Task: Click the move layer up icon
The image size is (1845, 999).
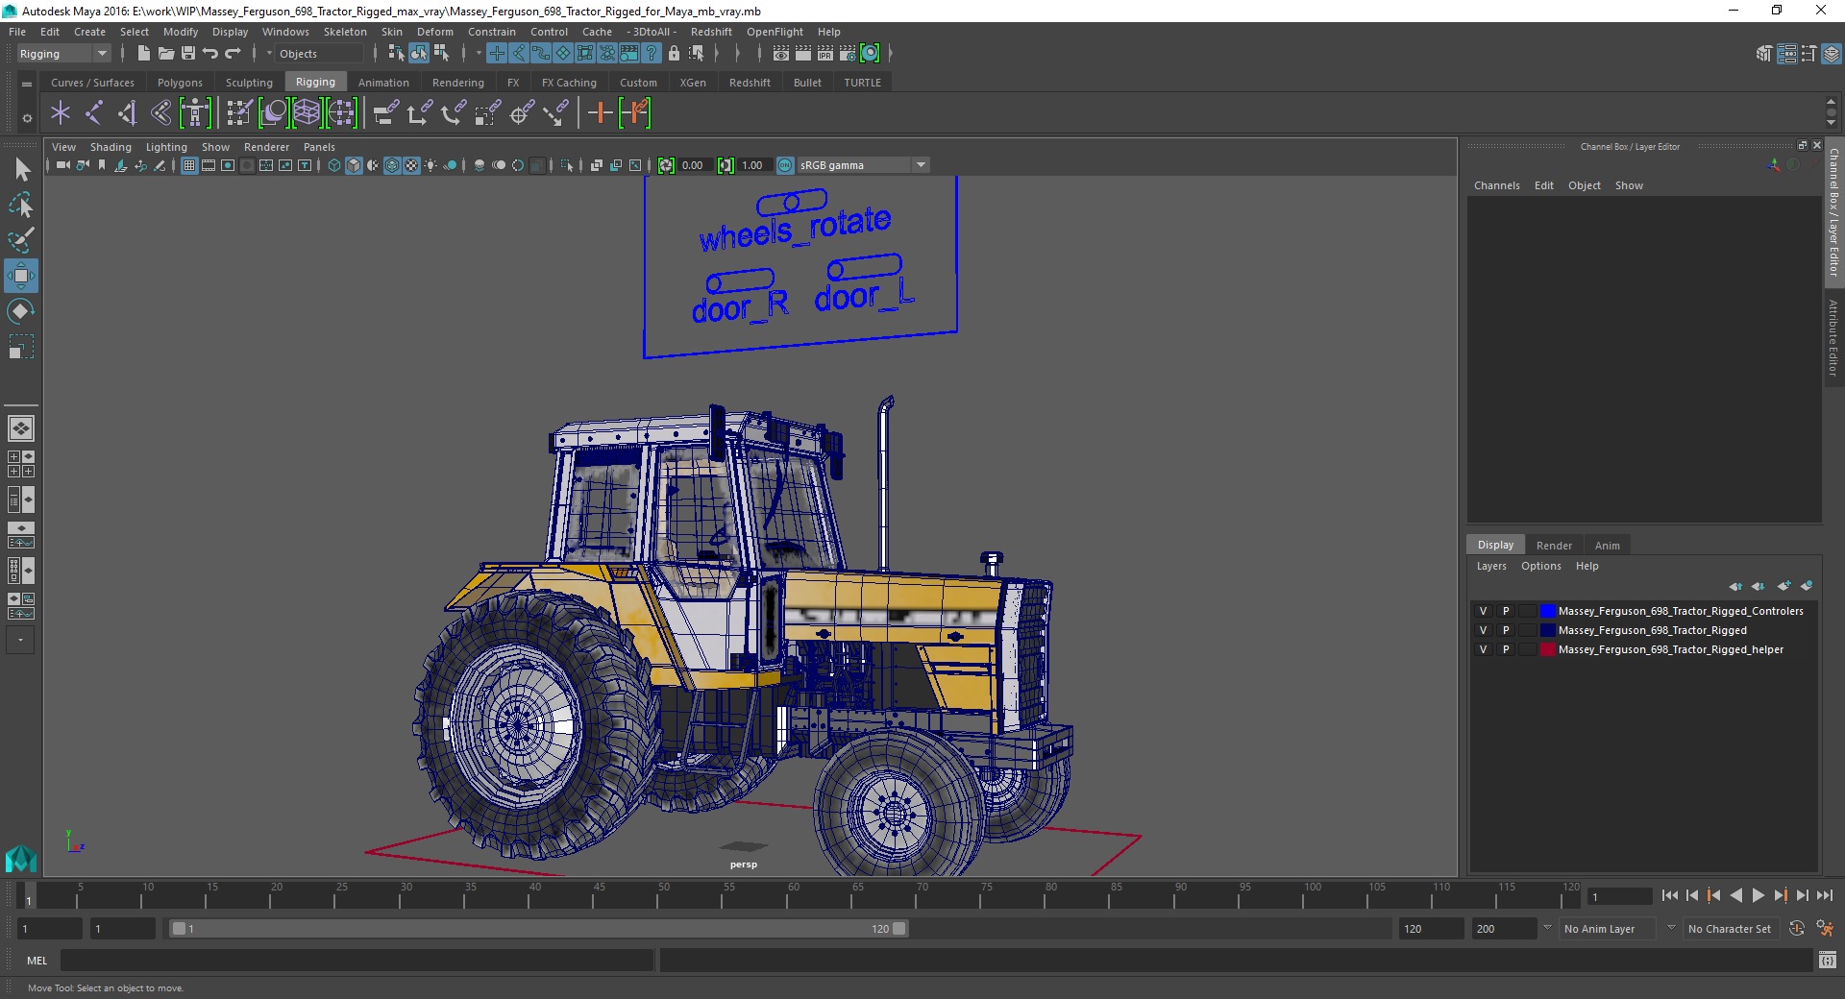Action: pos(1735,586)
